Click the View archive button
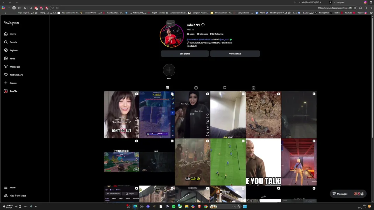Image resolution: width=374 pixels, height=210 pixels. pyautogui.click(x=235, y=54)
